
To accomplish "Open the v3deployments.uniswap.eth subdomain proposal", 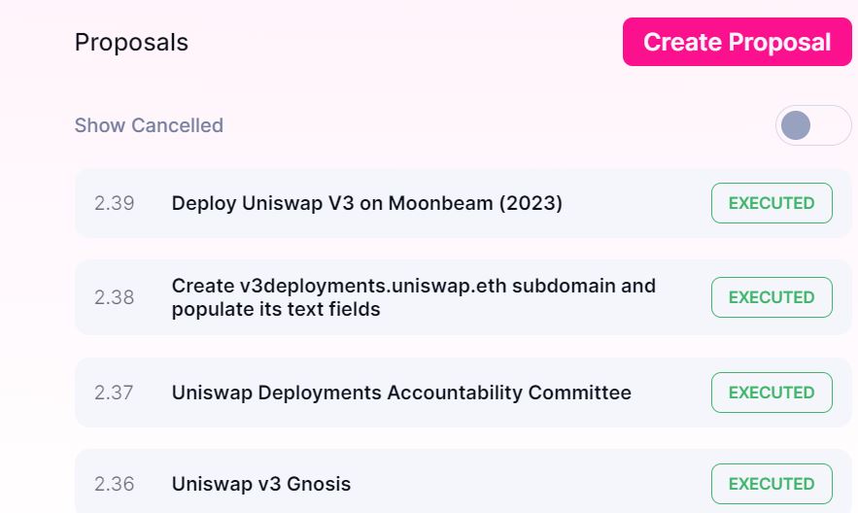I will click(x=413, y=297).
